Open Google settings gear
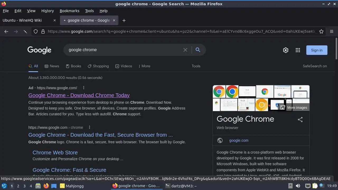Screen dimensions: 338x190 click(286, 50)
